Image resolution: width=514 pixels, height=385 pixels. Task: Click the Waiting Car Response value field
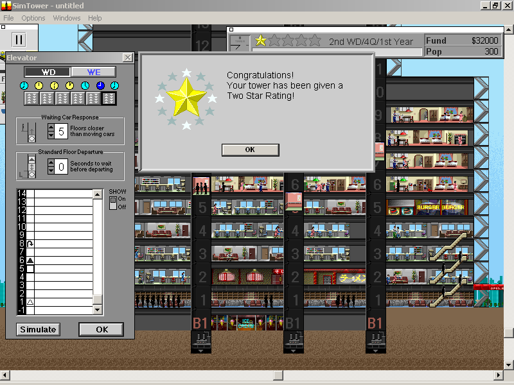click(61, 132)
